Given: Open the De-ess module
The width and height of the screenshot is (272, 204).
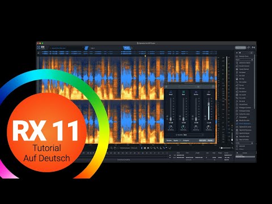Looking at the screenshot, I should pyautogui.click(x=245, y=86).
